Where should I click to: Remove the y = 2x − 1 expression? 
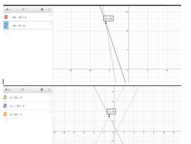pos(50,112)
